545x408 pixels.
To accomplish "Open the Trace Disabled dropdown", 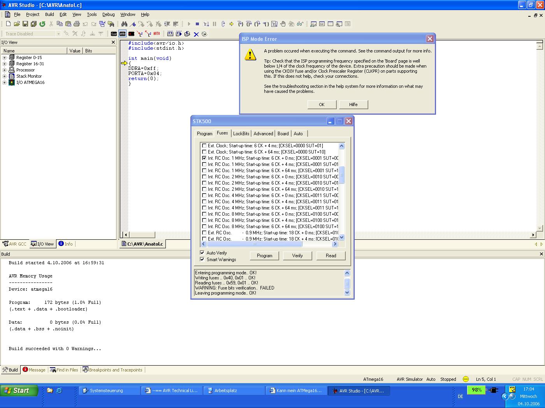I will tap(58, 34).
